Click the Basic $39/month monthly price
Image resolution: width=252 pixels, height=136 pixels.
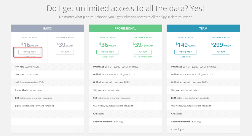[65, 45]
